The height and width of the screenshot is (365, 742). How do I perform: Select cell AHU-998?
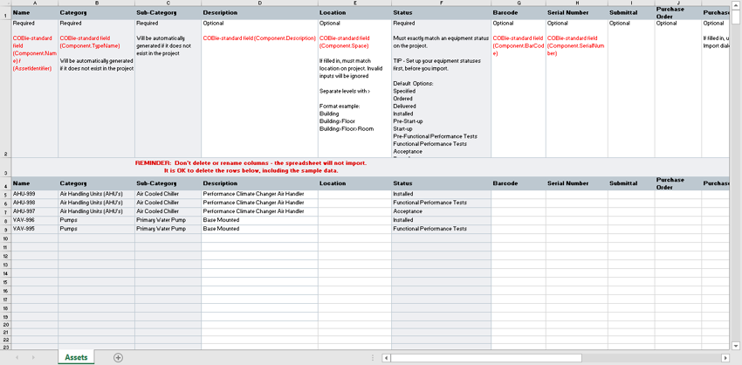[x=35, y=203]
